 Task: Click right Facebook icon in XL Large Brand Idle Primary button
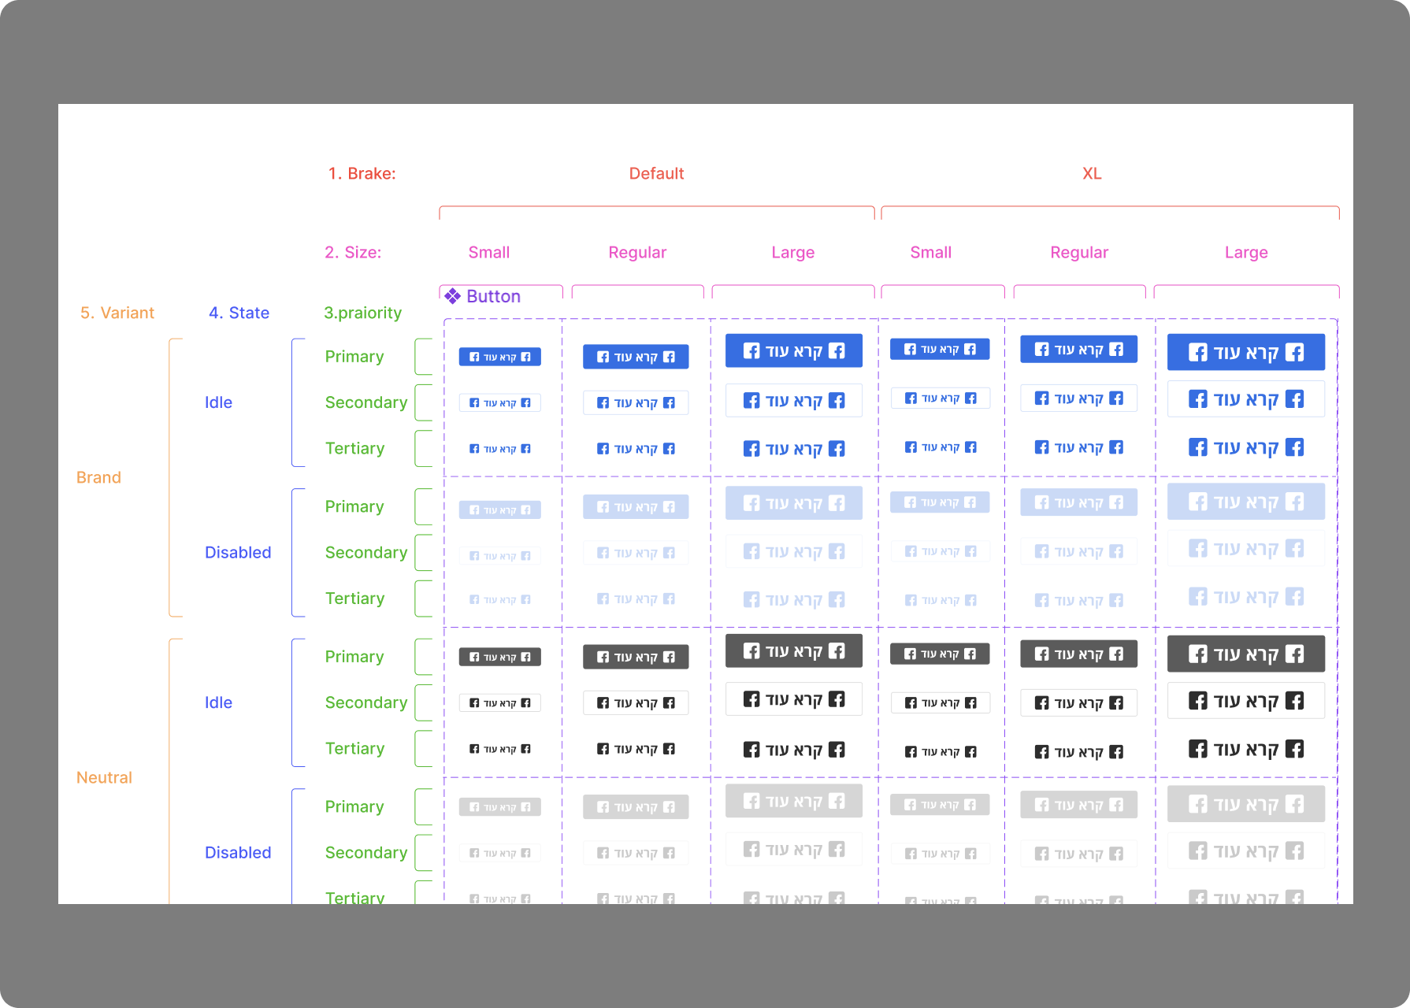1294,352
